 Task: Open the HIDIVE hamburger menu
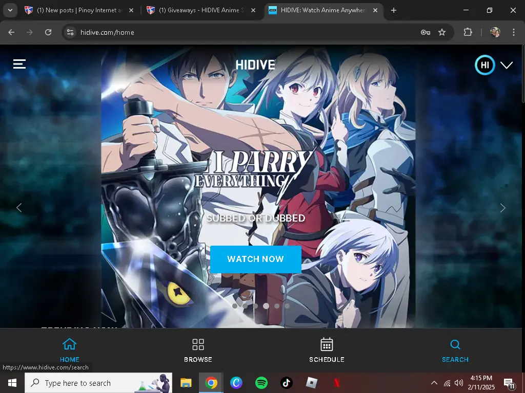click(19, 64)
